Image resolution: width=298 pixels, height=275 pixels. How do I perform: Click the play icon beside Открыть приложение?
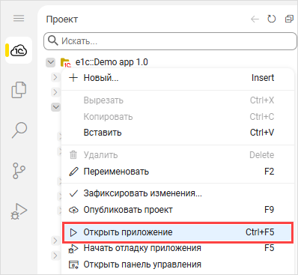(73, 232)
